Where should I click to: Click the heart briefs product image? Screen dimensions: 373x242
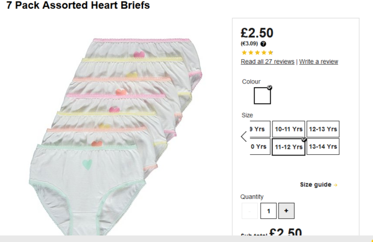pos(116,137)
